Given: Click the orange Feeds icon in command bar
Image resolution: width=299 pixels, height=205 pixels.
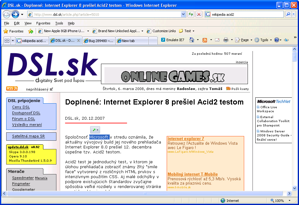Looking at the screenshot, I should pyautogui.click(x=205, y=40).
